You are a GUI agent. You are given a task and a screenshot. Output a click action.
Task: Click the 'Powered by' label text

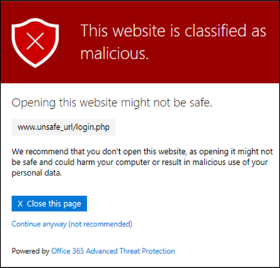click(x=31, y=251)
